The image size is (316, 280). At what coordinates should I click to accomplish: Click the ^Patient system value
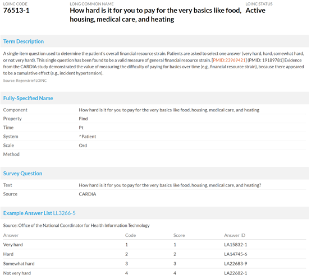coord(88,137)
